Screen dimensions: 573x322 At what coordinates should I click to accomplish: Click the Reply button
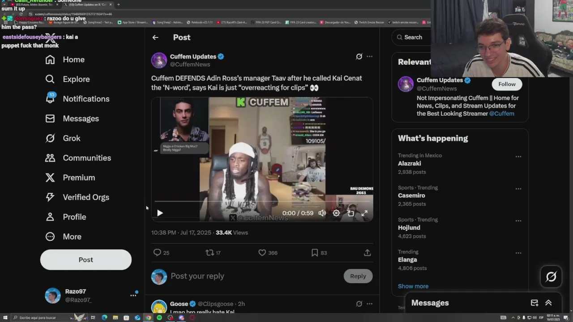358,276
